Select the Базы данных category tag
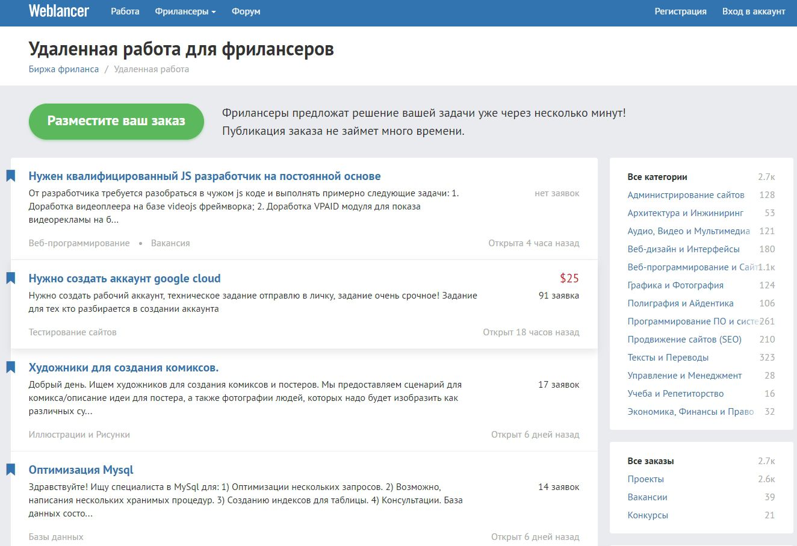This screenshot has width=797, height=546. (56, 537)
